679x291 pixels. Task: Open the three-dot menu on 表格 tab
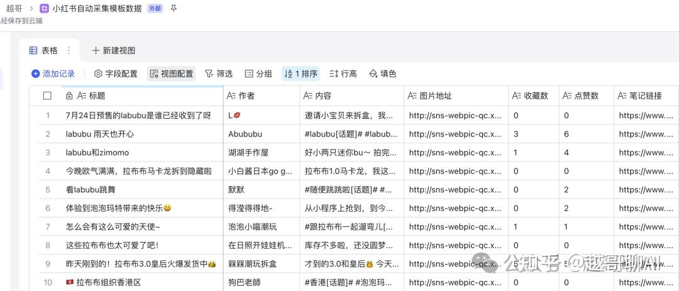point(69,51)
